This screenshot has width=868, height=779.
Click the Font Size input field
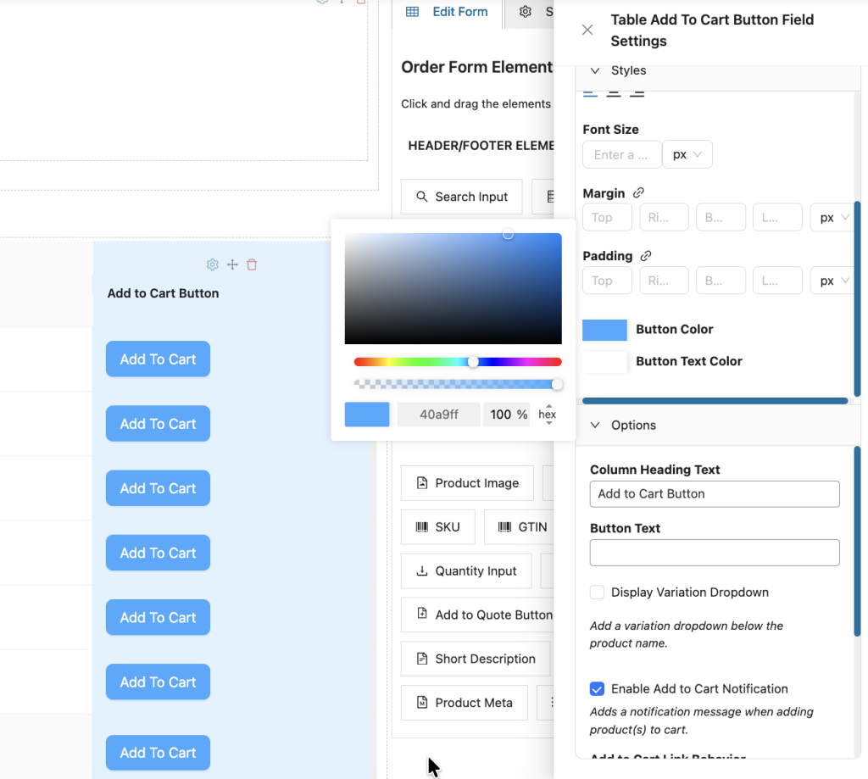[622, 154]
